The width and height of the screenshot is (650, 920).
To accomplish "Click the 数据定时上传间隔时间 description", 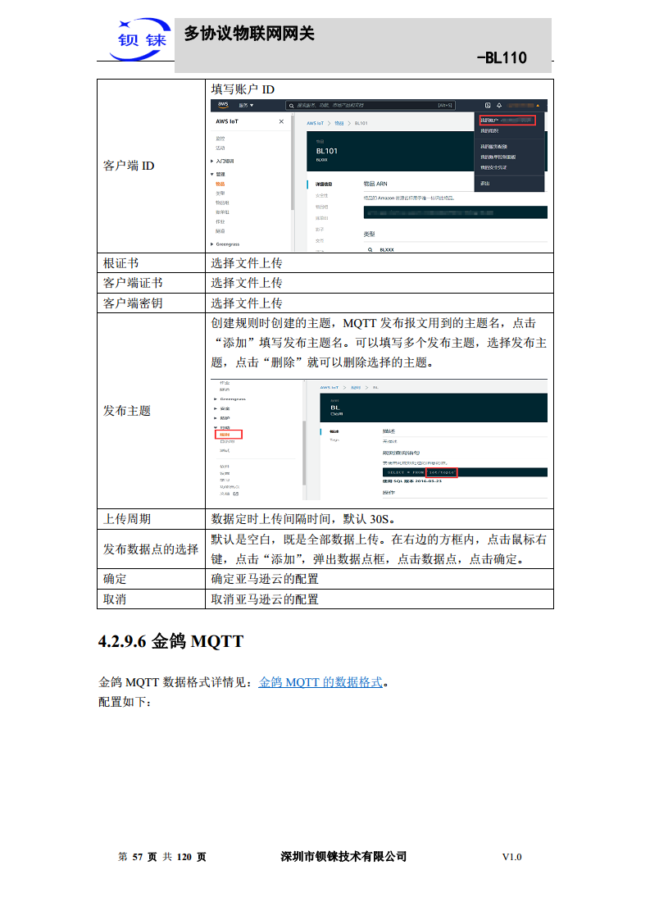I will click(x=302, y=519).
